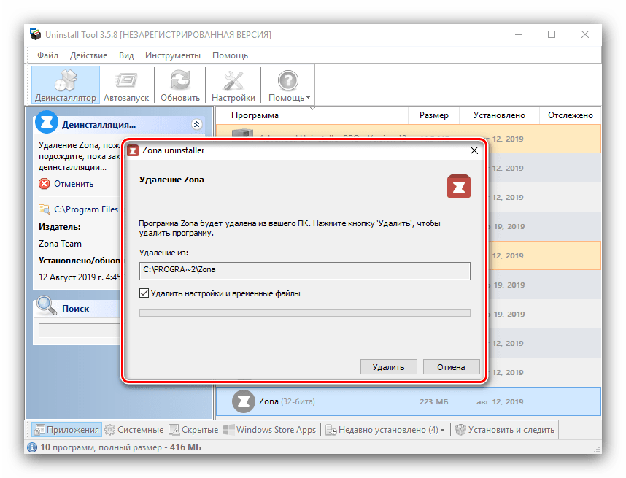Open the Вид menu
The height and width of the screenshot is (478, 626).
tap(126, 55)
